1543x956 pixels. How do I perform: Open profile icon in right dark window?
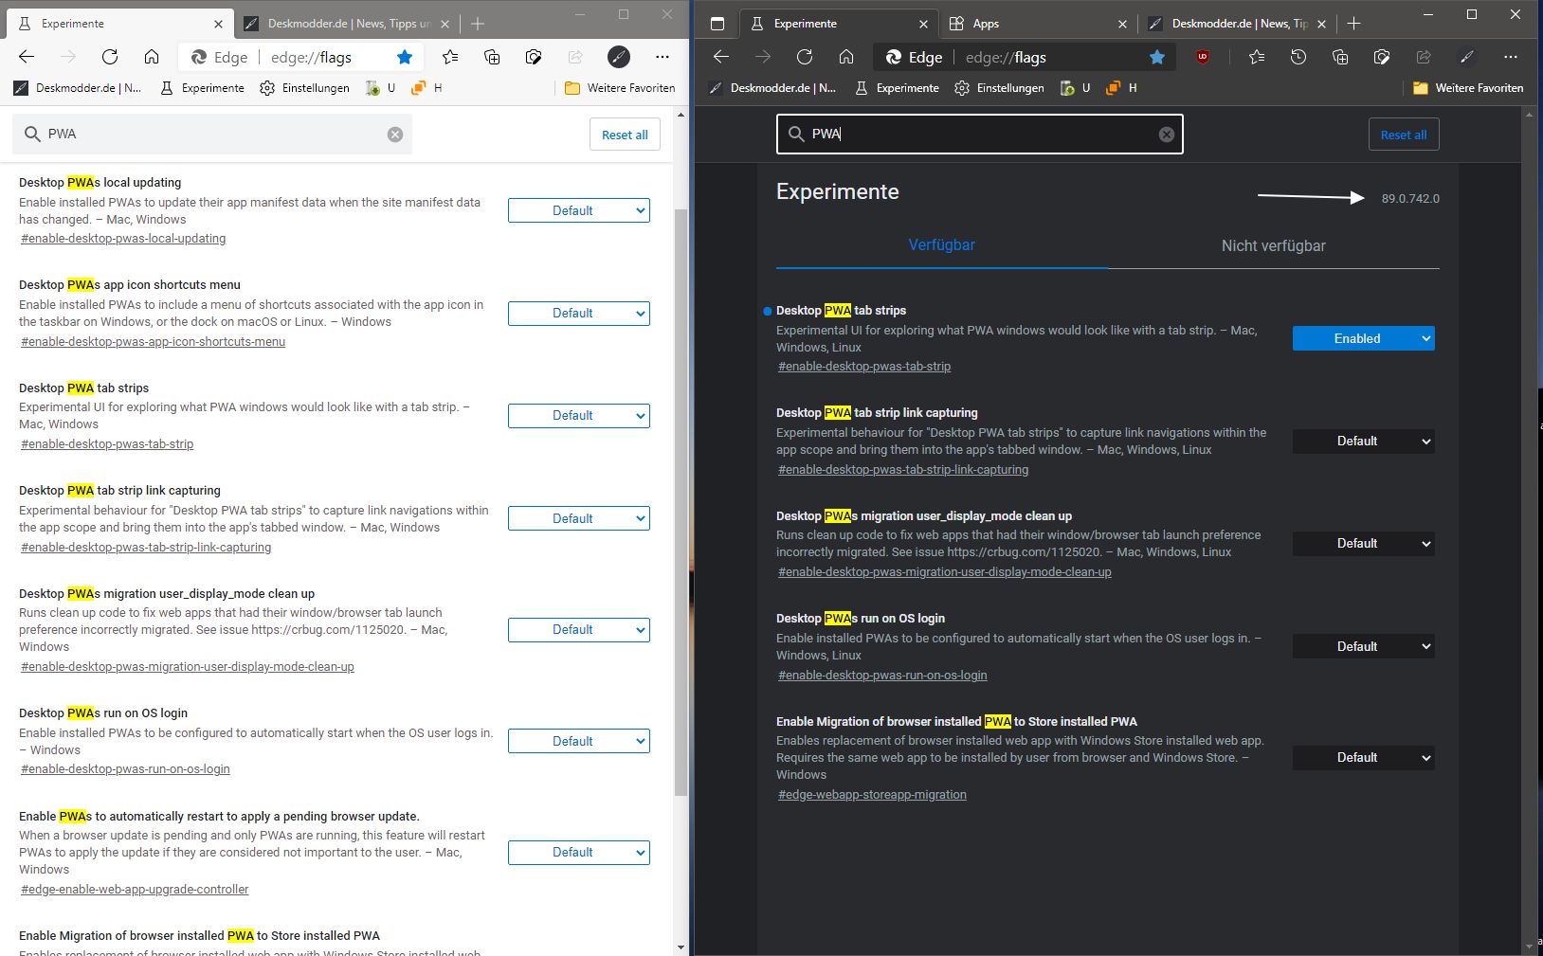pos(1467,57)
